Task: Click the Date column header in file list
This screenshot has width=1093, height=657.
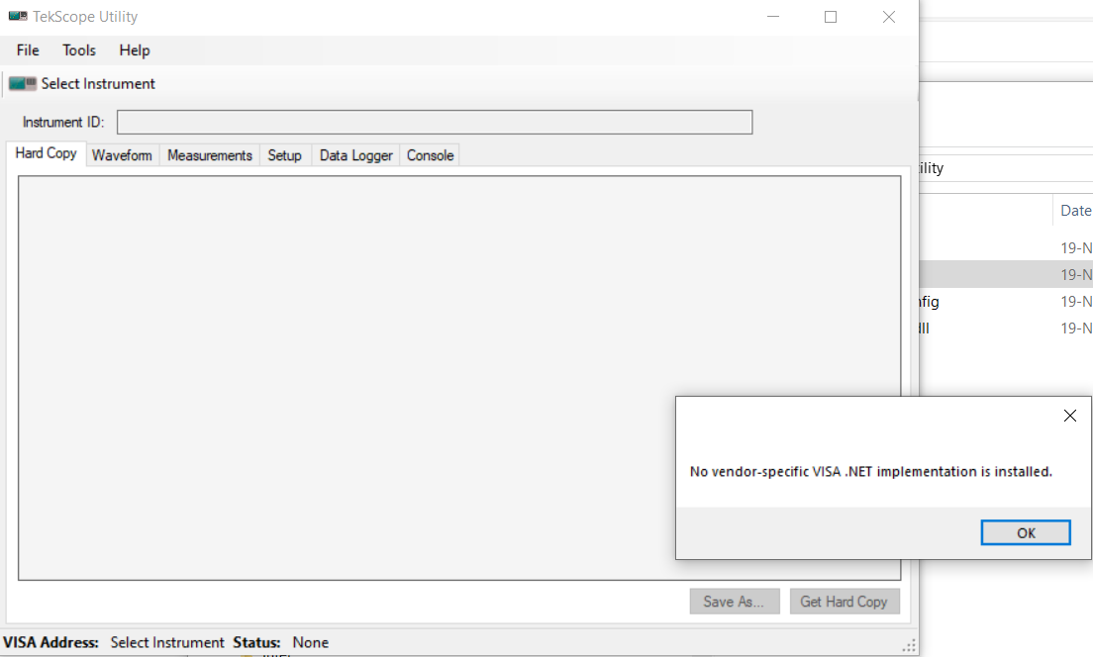Action: coord(1075,211)
